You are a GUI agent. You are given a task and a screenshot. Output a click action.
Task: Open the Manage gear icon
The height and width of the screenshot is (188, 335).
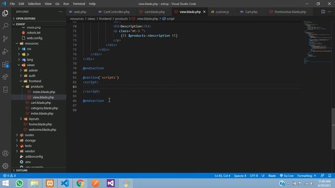coord(5,166)
